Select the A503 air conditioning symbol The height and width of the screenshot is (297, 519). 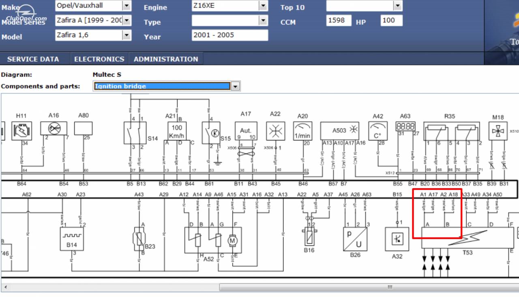point(339,131)
